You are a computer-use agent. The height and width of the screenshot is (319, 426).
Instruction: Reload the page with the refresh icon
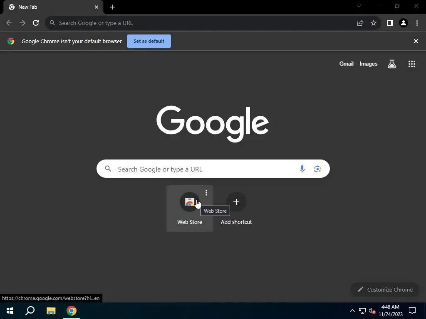[x=36, y=23]
